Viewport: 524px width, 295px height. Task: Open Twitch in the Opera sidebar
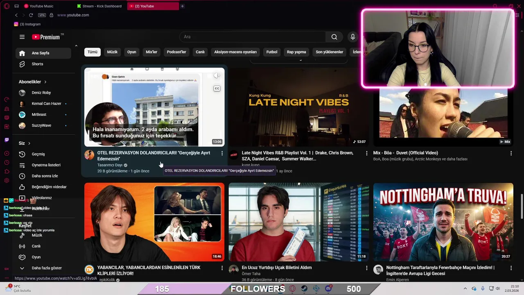[7, 140]
